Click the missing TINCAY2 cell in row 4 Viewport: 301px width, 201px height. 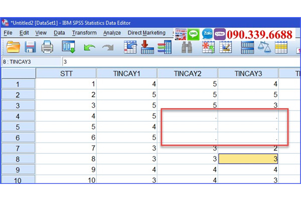[x=188, y=116]
